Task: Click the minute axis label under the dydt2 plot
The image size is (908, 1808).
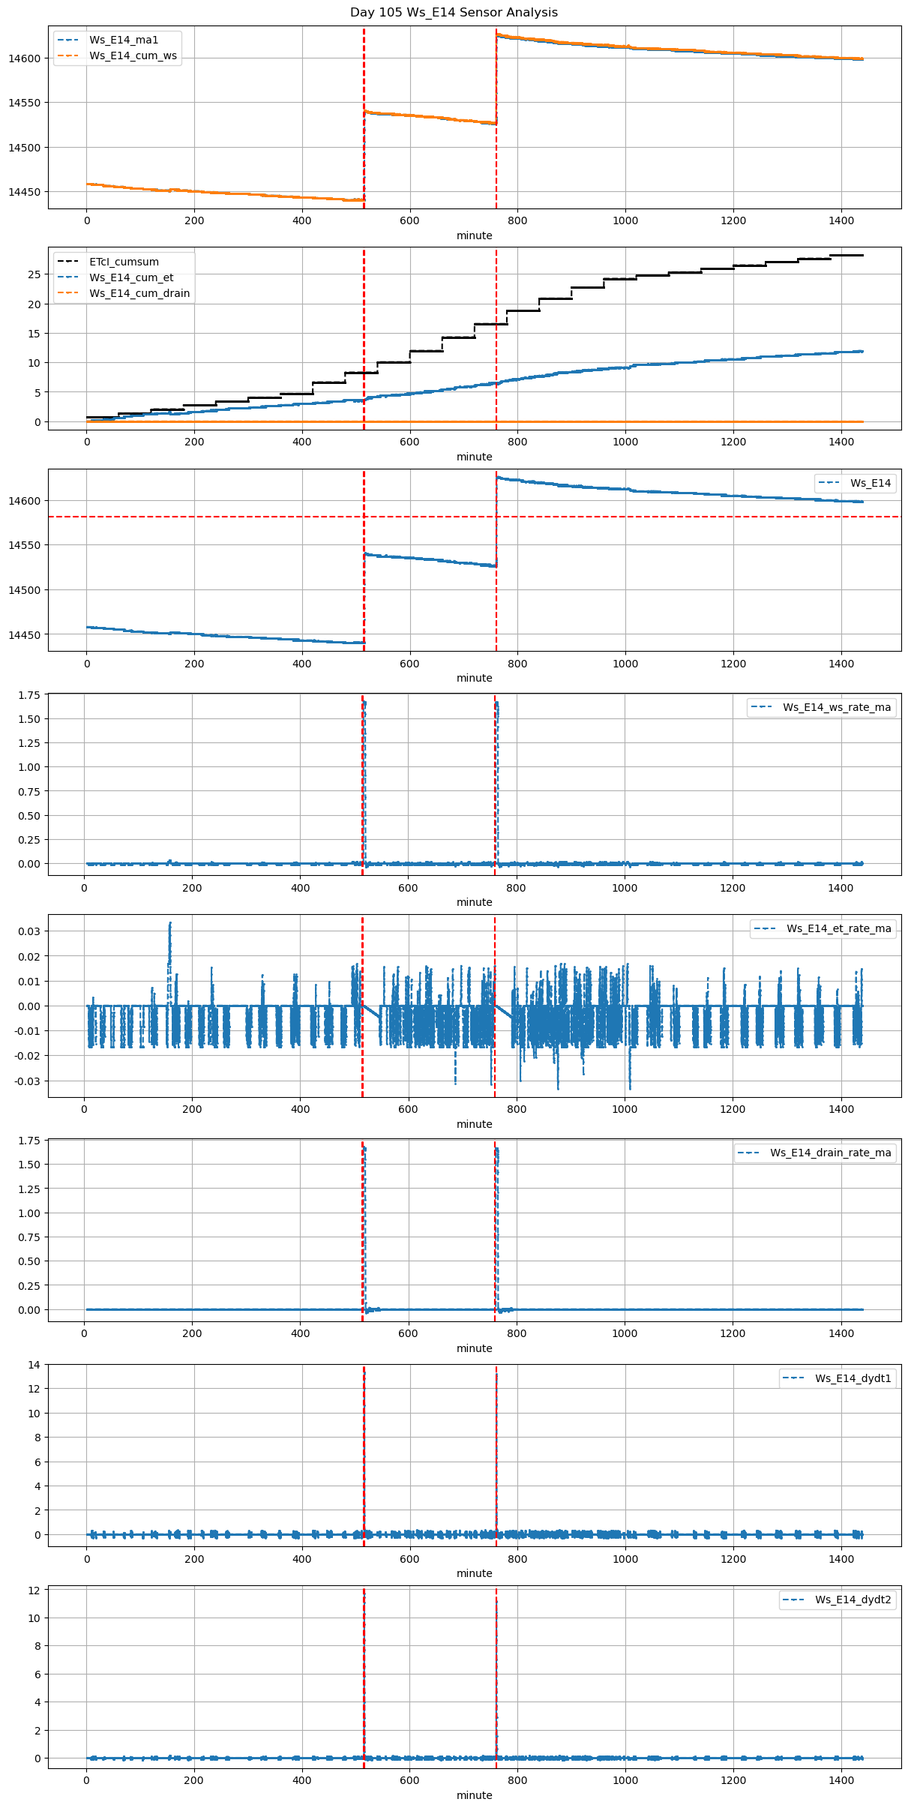Action: click(474, 1795)
